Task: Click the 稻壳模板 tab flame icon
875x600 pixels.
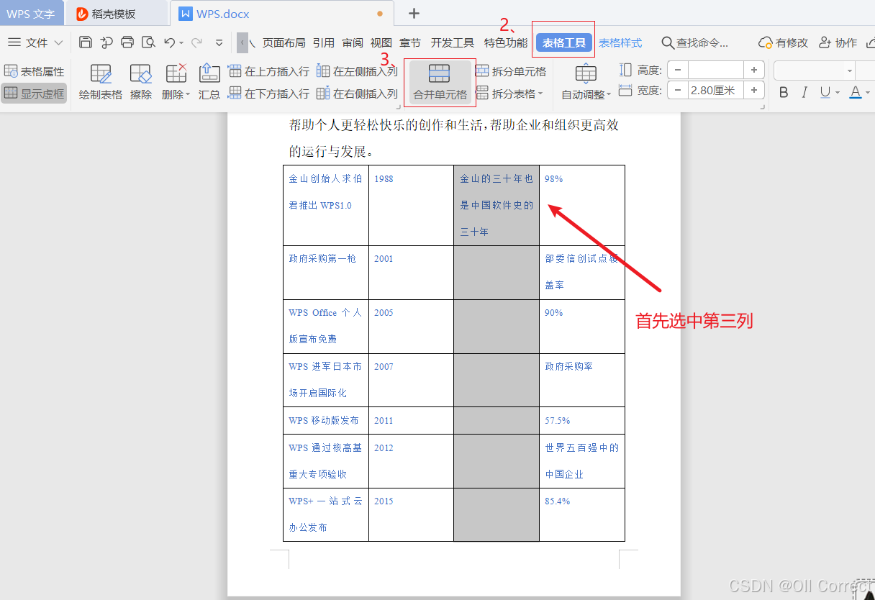Action: pos(82,14)
